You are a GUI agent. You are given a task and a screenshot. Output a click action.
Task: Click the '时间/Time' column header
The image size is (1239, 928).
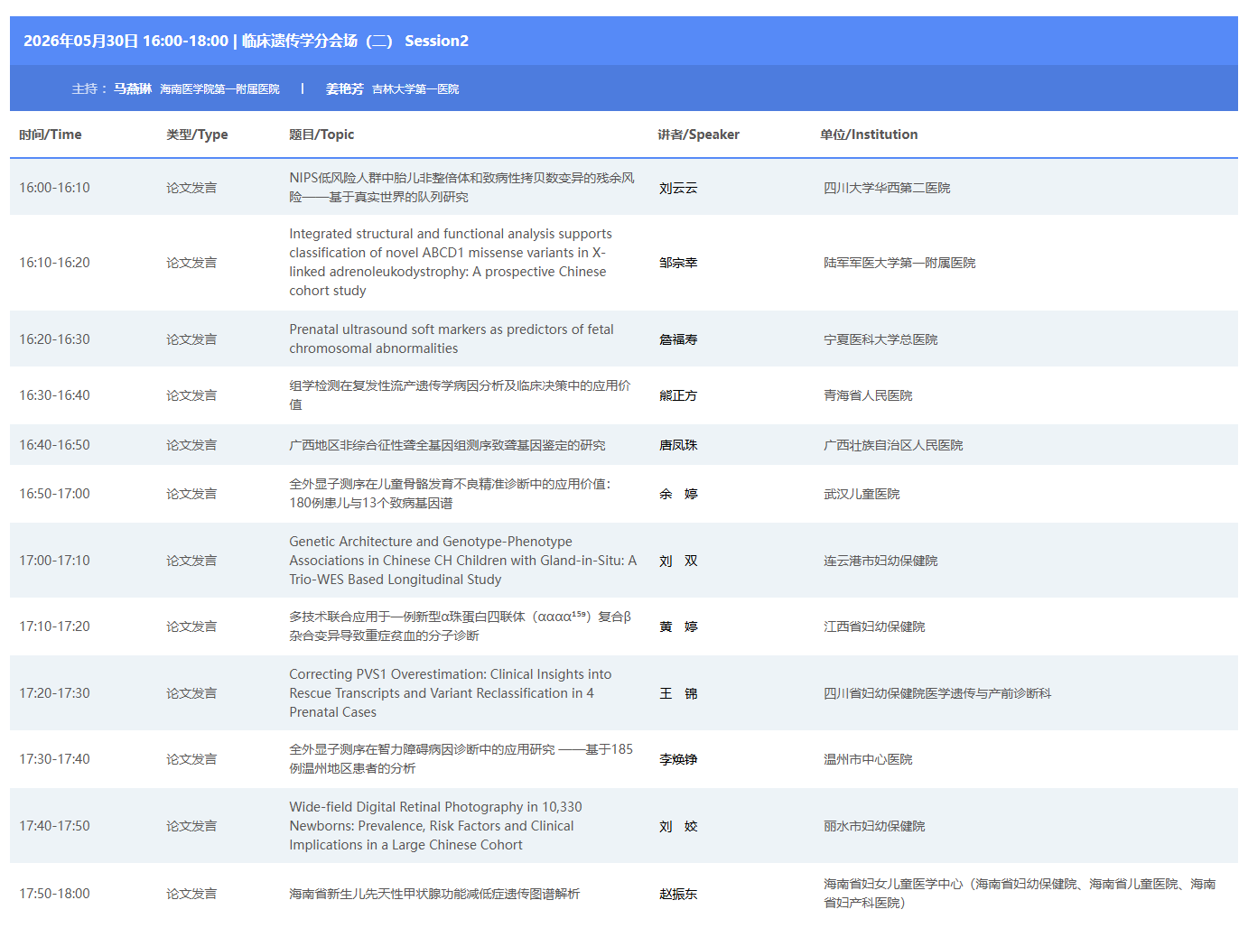coord(51,135)
